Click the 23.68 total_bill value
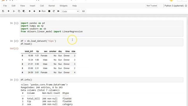The image size is (188, 106). click(31, 68)
